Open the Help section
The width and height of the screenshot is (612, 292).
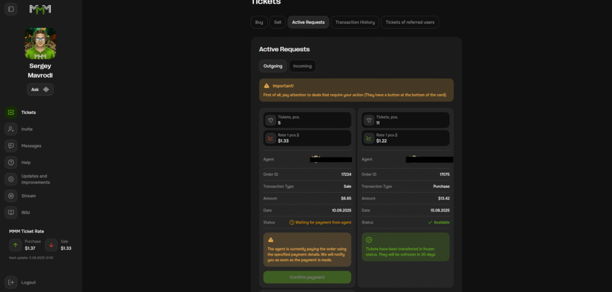click(26, 162)
